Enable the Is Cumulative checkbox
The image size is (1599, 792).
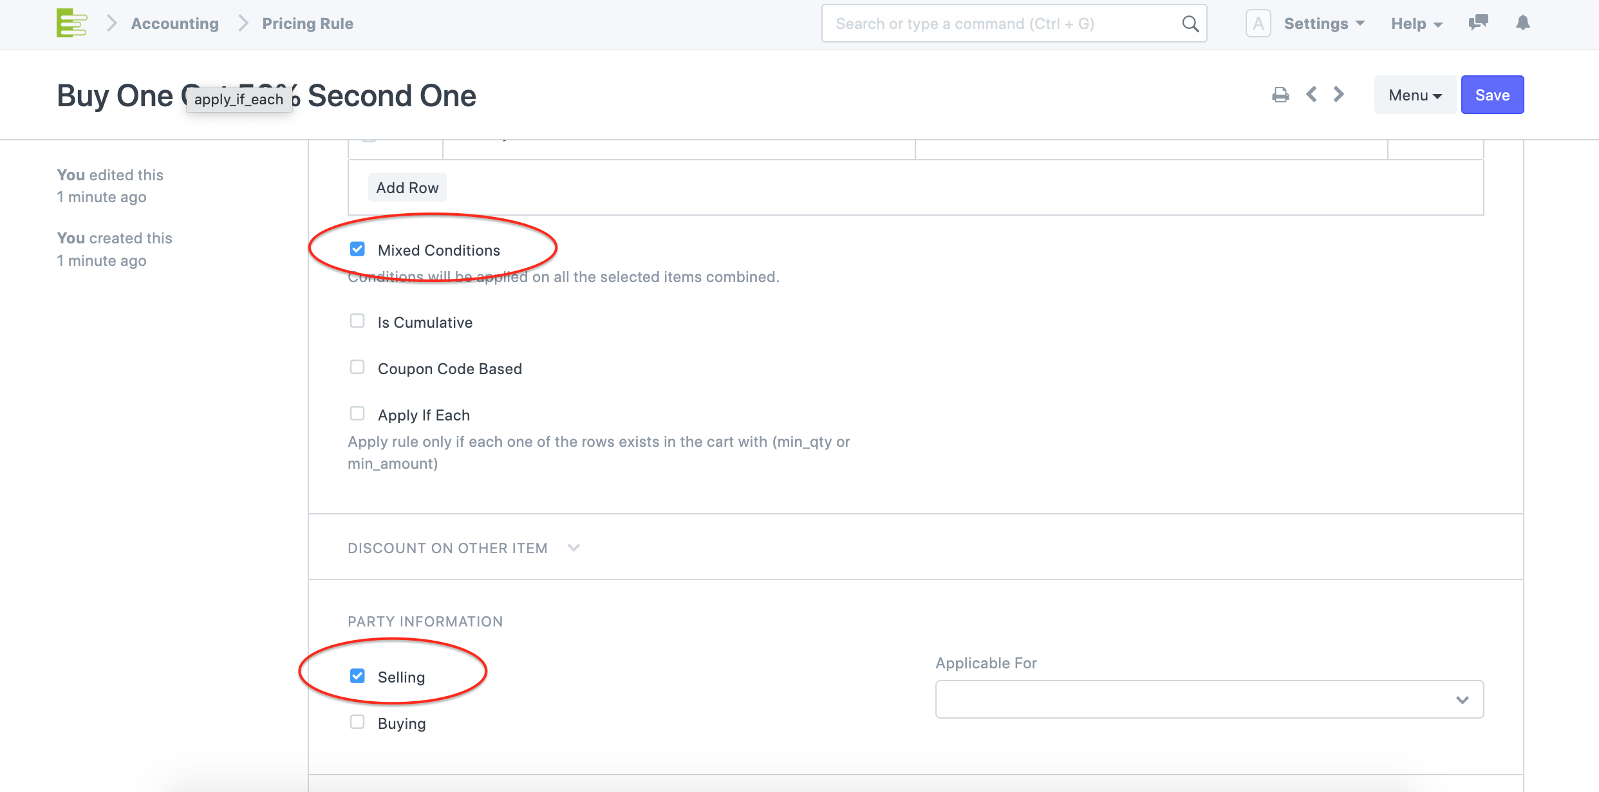pyautogui.click(x=357, y=321)
